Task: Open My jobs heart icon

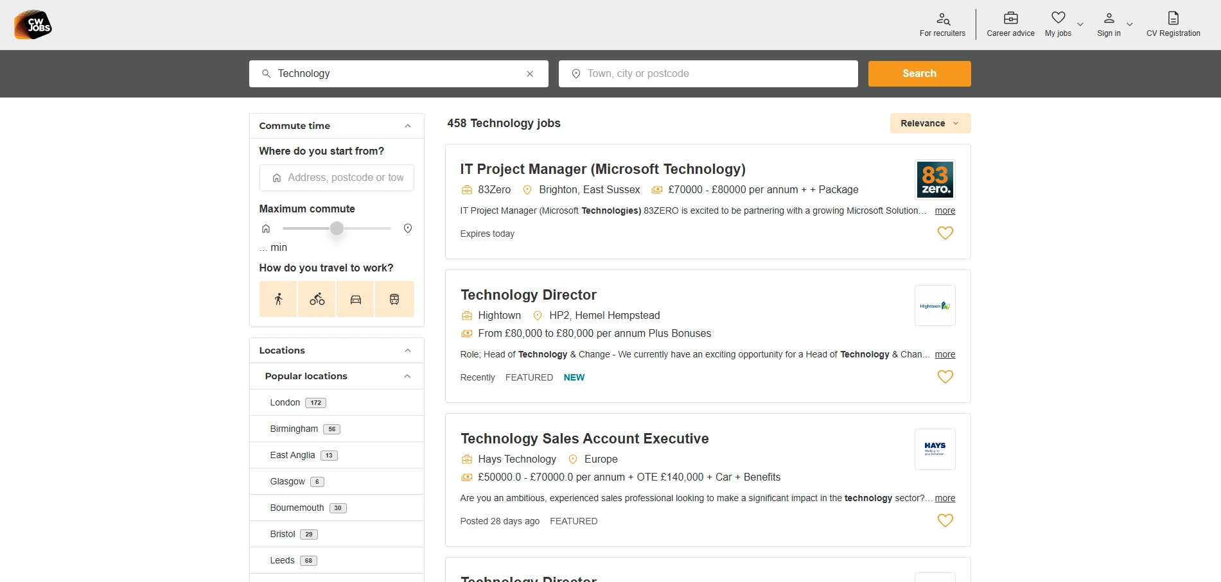Action: [x=1058, y=18]
